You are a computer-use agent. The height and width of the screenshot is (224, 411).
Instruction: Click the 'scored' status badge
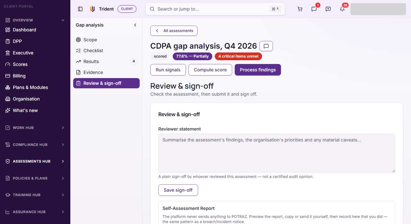click(160, 56)
